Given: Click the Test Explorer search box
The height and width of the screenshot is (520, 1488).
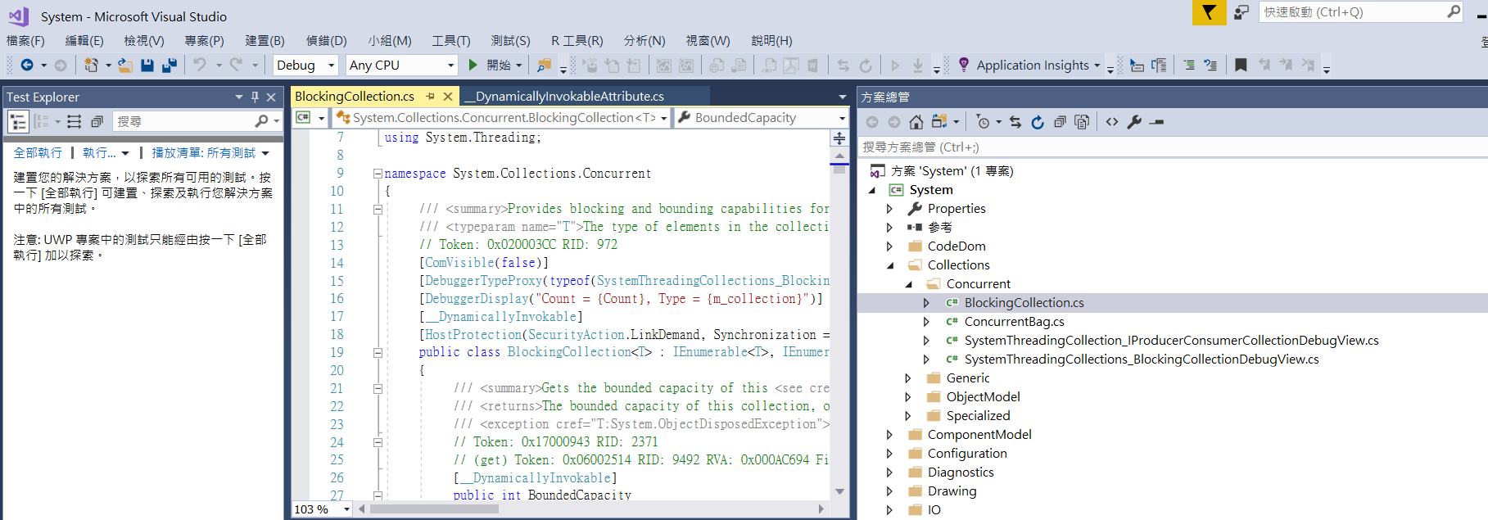Looking at the screenshot, I should (x=197, y=121).
